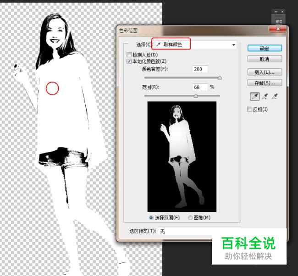Click the 范围(R) slider handle

(196, 96)
